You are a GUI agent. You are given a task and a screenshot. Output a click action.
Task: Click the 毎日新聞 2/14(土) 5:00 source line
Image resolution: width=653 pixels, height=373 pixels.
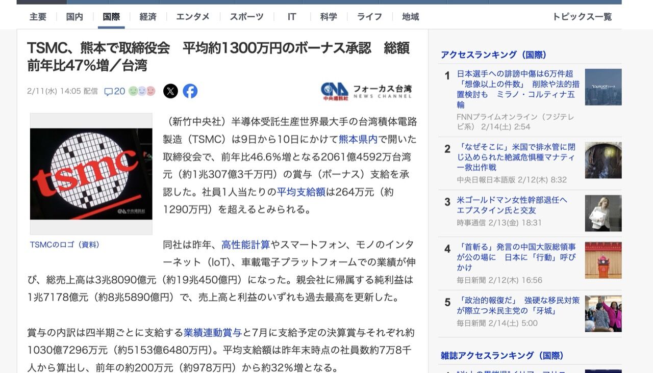tap(497, 323)
